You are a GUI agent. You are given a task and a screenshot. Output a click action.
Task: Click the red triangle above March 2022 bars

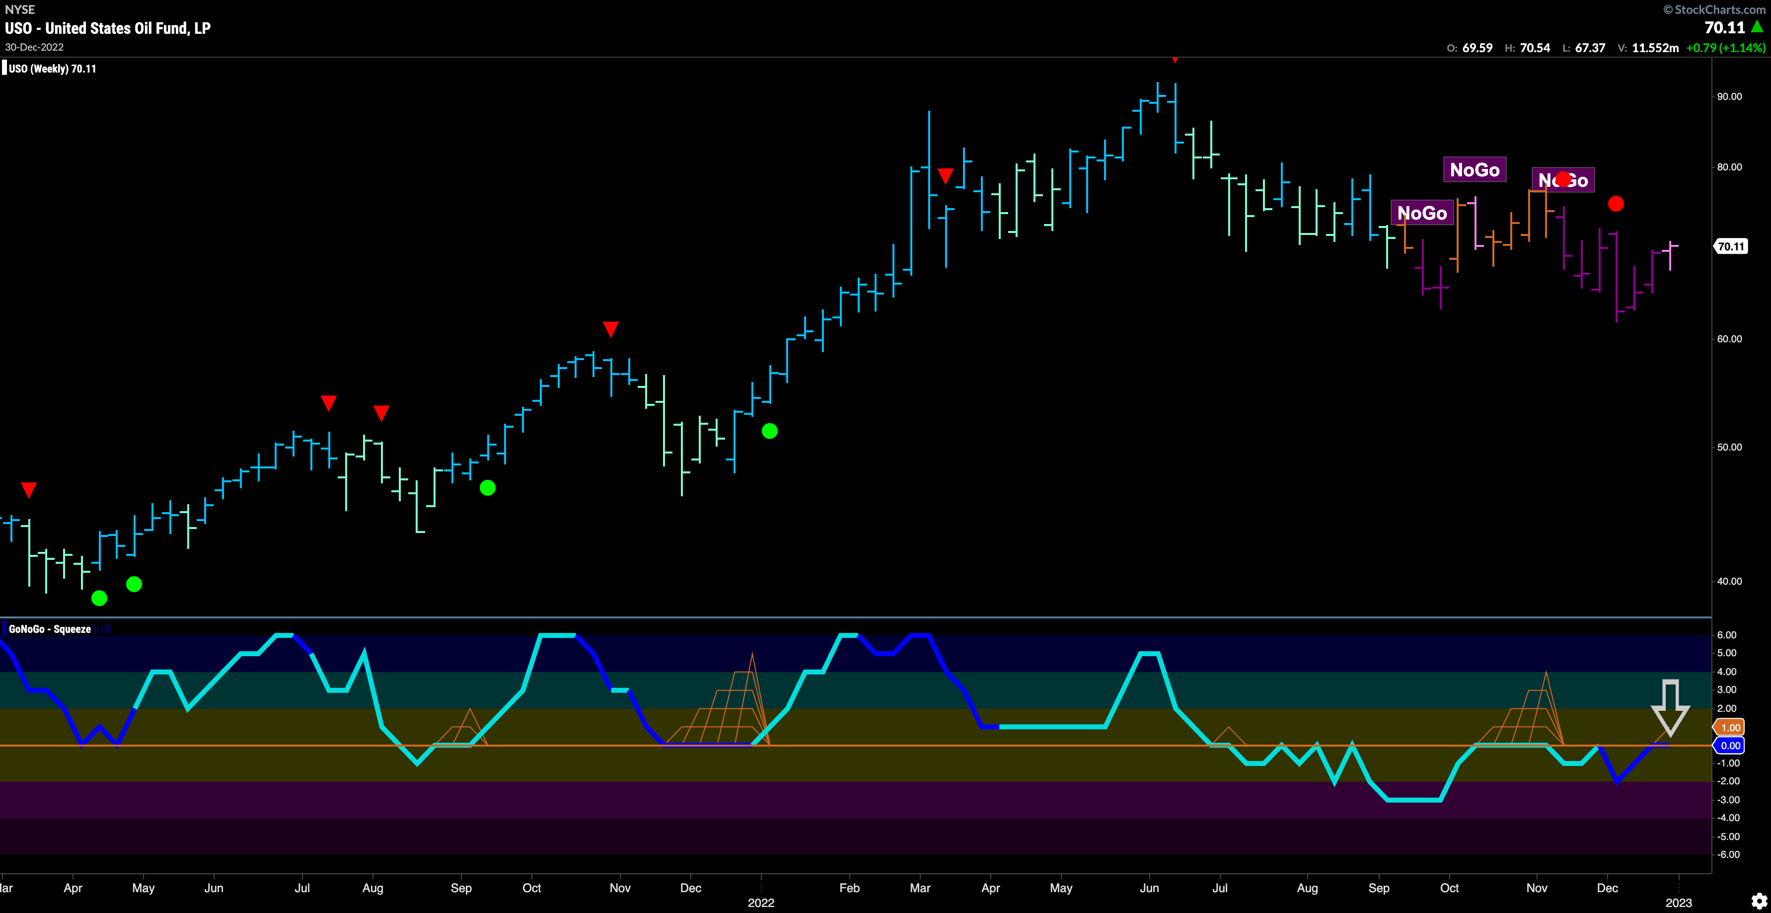pos(945,176)
